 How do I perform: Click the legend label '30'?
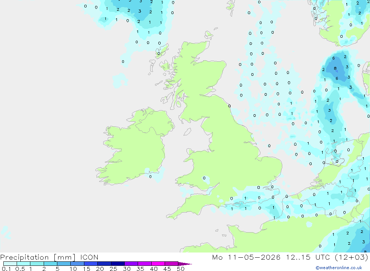(x=127, y=269)
